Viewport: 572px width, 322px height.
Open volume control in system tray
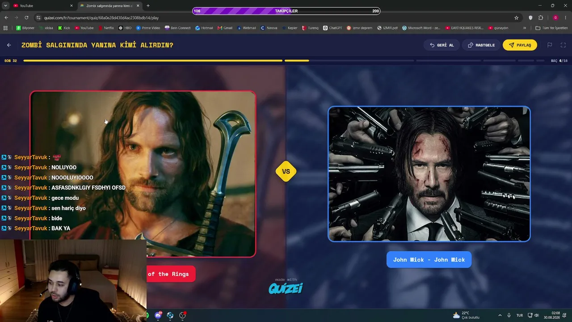point(536,315)
